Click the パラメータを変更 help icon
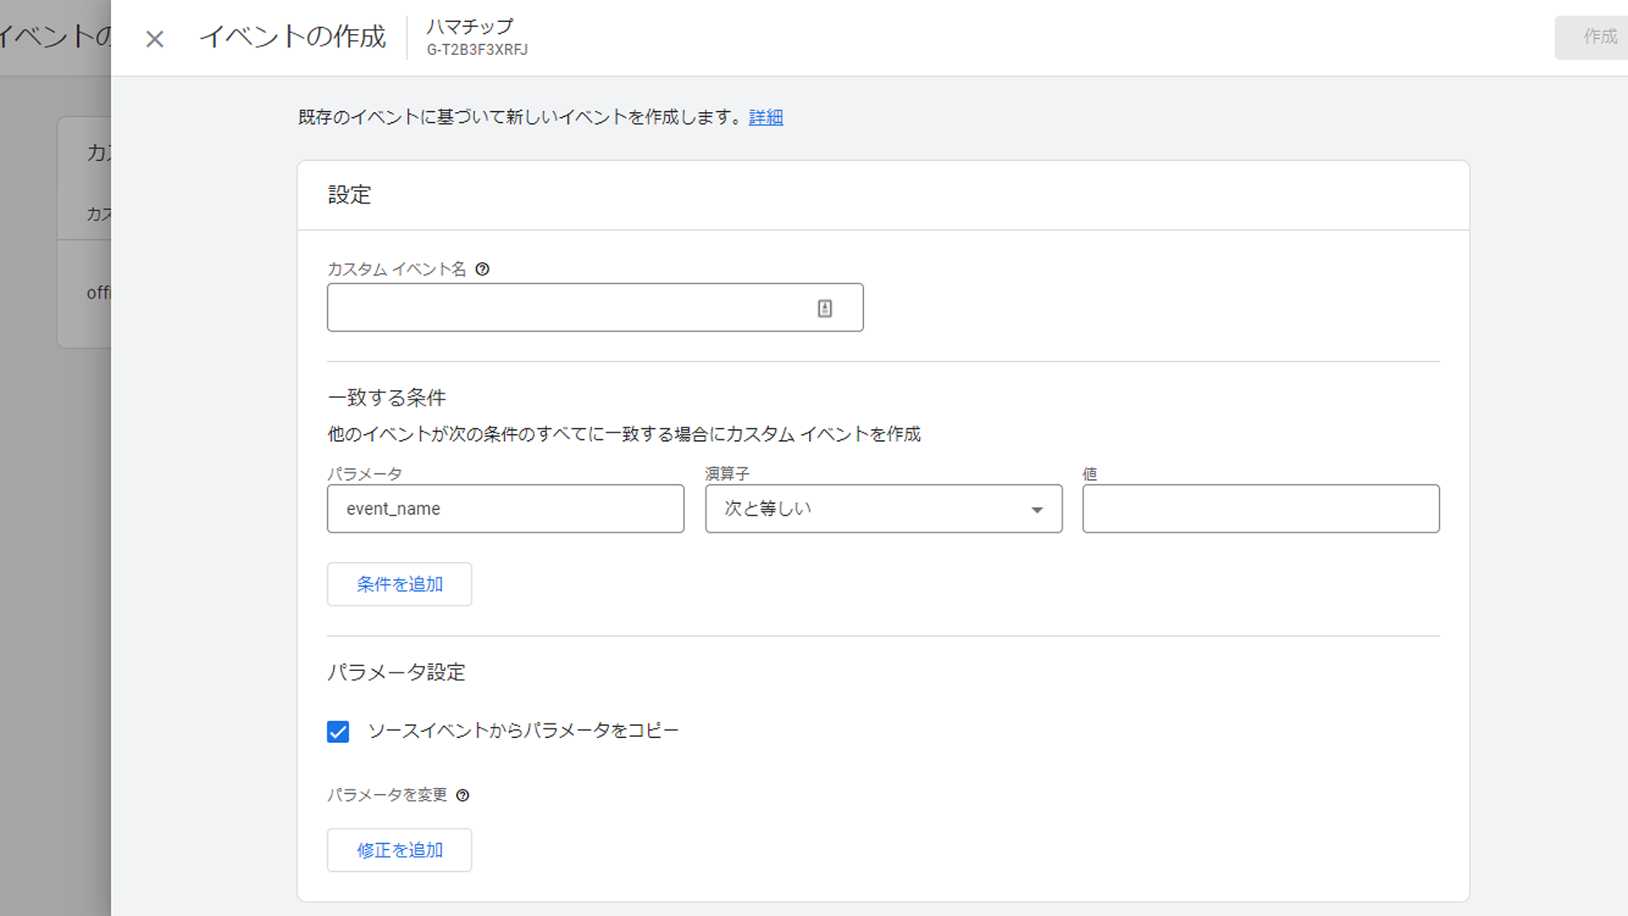This screenshot has width=1628, height=916. pyautogui.click(x=463, y=795)
